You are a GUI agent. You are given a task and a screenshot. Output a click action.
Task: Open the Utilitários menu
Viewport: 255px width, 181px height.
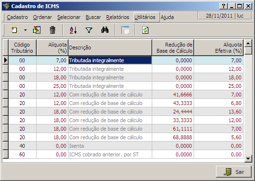[x=145, y=17]
